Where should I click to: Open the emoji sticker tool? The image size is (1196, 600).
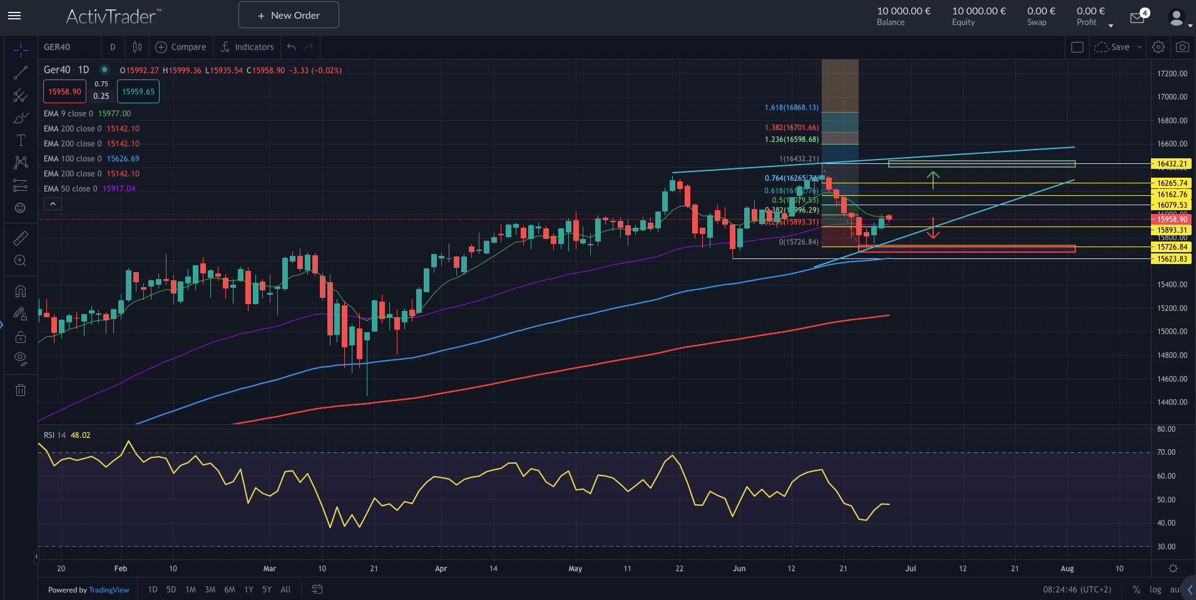point(21,208)
